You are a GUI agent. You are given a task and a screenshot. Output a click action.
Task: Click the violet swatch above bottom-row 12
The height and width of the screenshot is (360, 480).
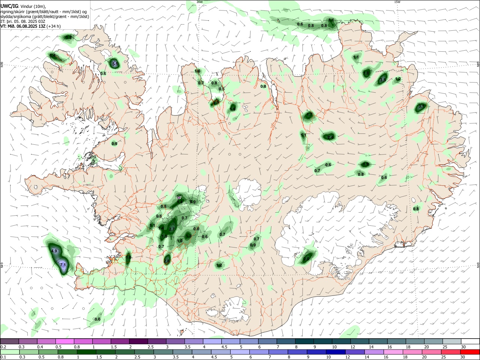[354, 352]
